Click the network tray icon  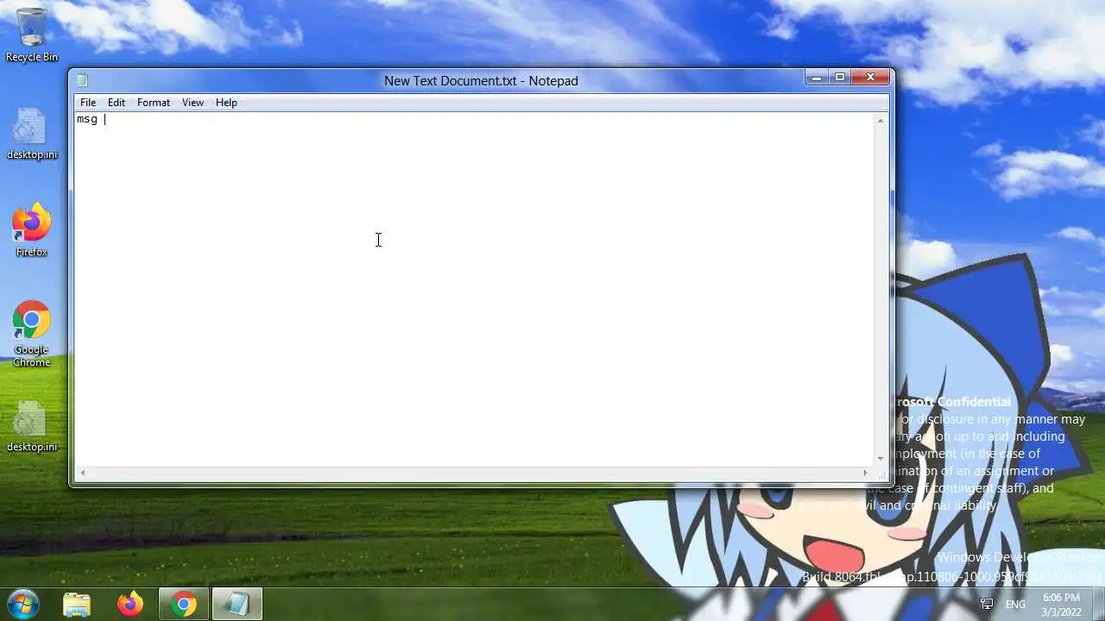point(987,604)
